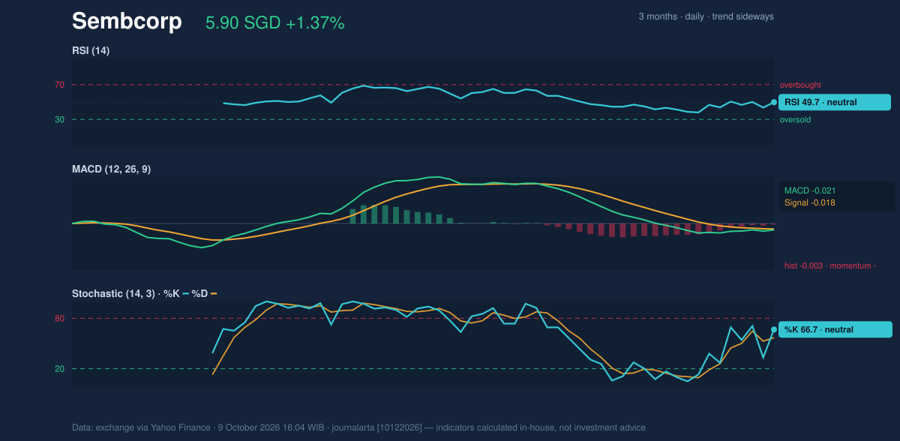Click the RSI (14) panel heading
900x441 pixels.
[x=91, y=50]
